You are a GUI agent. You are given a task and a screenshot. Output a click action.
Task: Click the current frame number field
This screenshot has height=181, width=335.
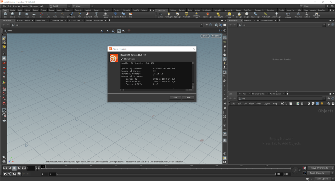(x=31, y=168)
